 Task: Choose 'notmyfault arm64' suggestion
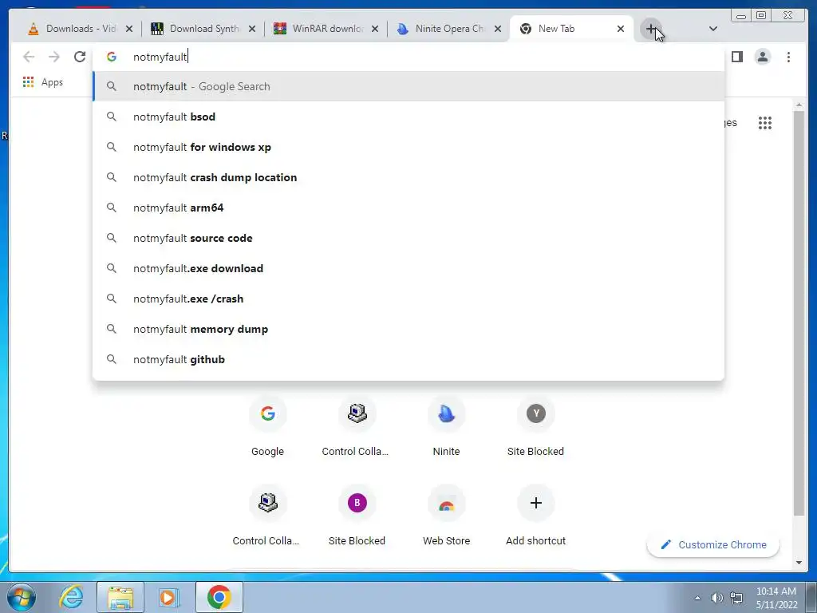point(408,208)
